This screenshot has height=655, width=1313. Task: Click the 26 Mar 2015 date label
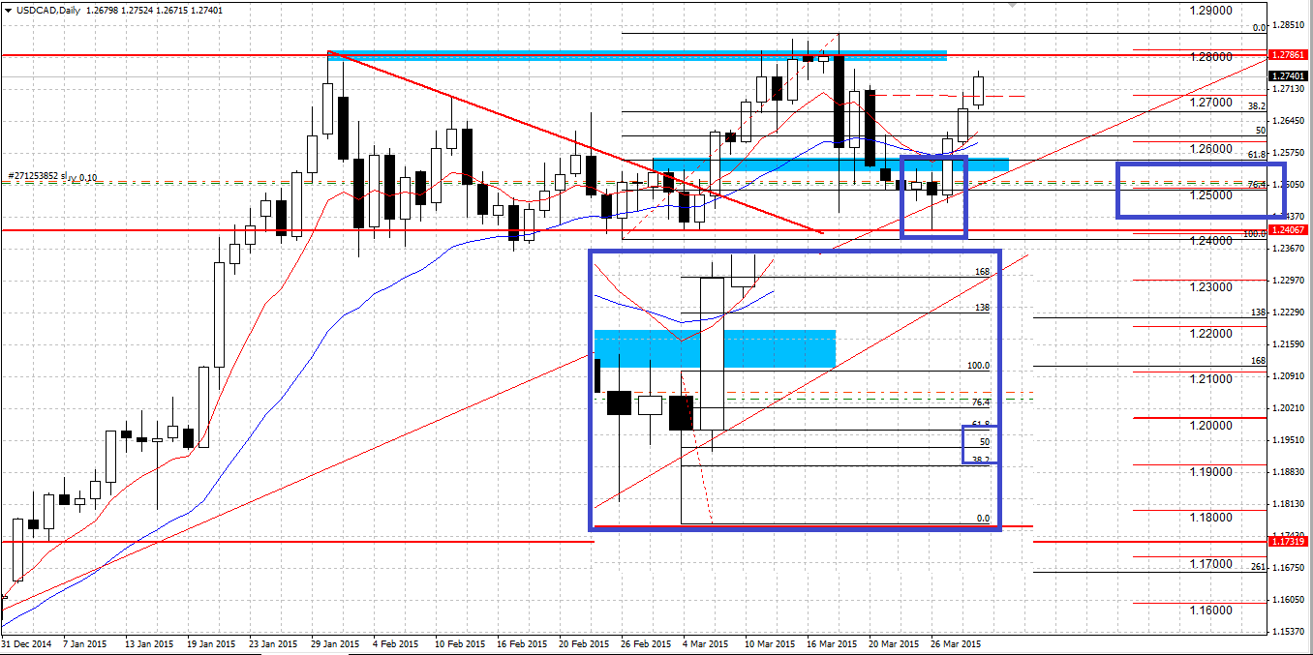click(x=956, y=643)
